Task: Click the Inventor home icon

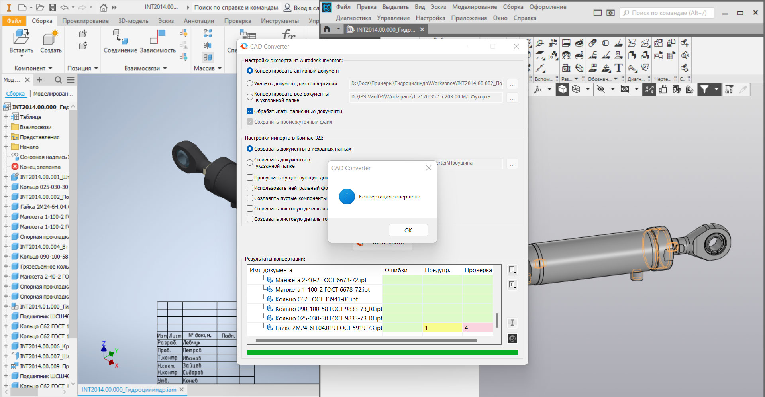Action: pos(104,8)
